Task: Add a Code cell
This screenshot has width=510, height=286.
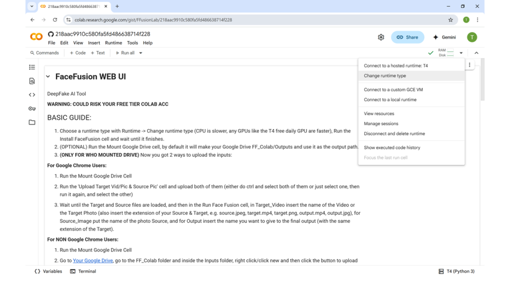Action: click(78, 53)
